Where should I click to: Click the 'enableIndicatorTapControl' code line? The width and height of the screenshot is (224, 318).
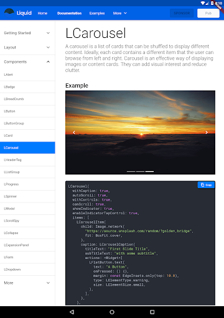point(105,213)
